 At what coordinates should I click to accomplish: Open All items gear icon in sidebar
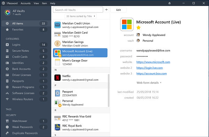[x=7, y=23]
